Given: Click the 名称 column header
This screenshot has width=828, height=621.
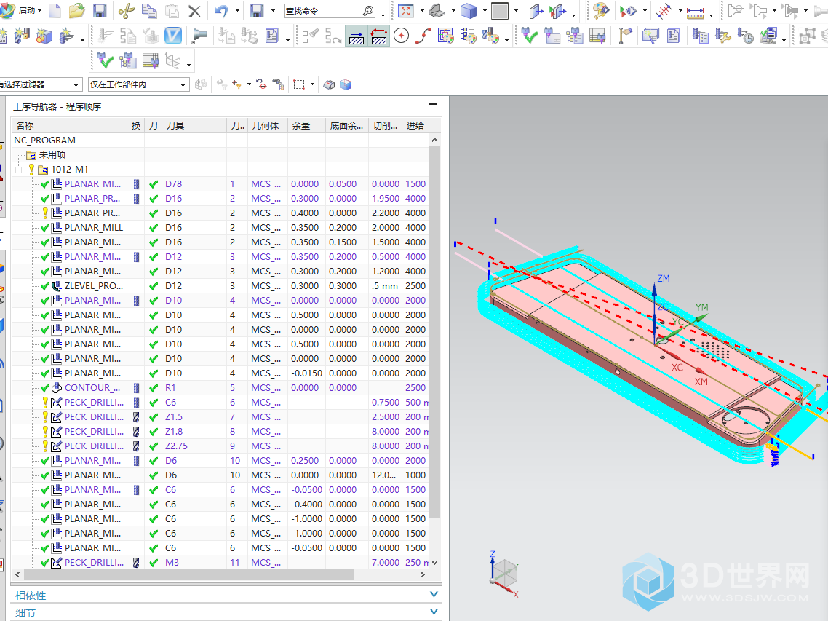Looking at the screenshot, I should click(70, 126).
